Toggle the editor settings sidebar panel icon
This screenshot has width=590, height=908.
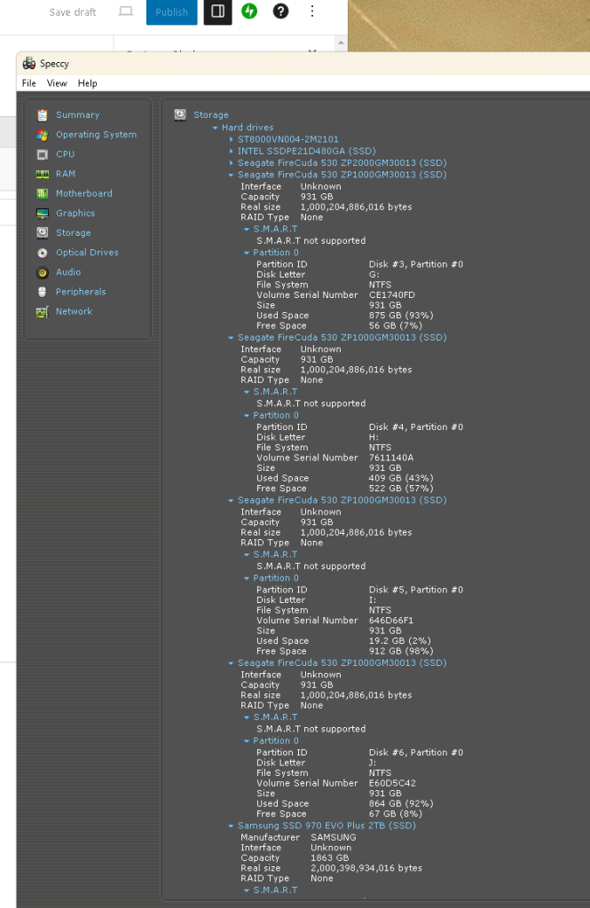[218, 12]
